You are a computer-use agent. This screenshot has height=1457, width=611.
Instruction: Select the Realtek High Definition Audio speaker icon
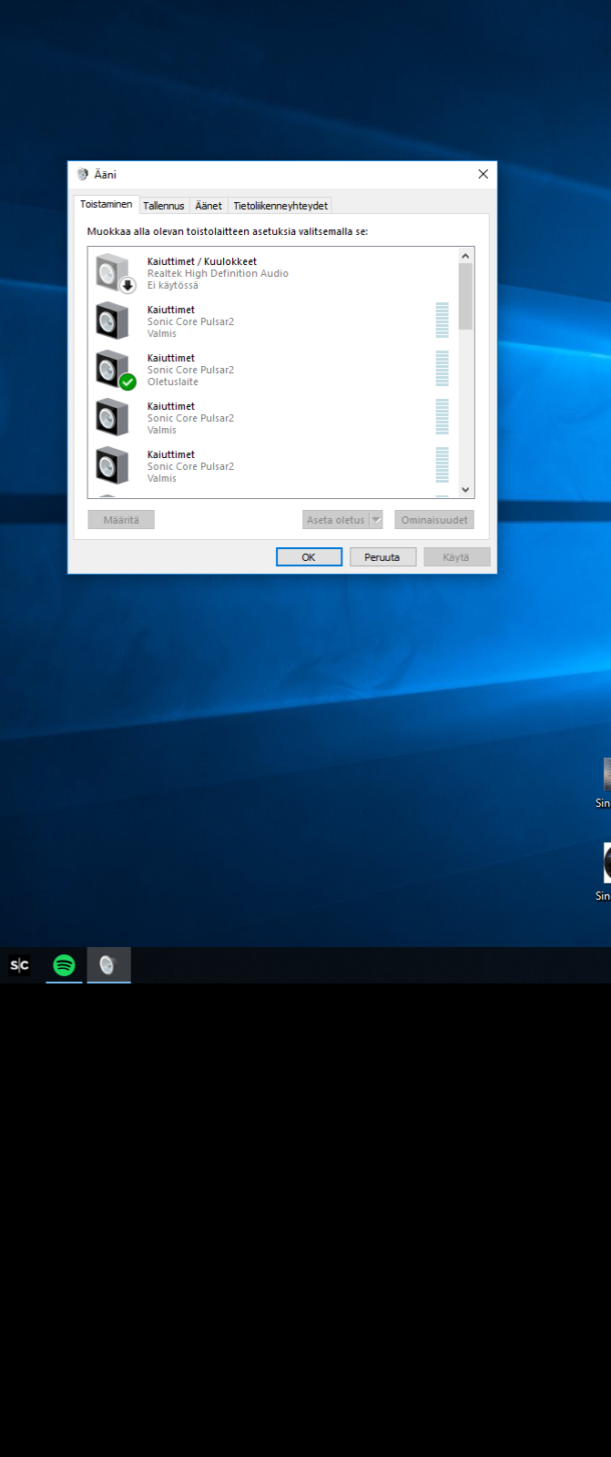pyautogui.click(x=113, y=272)
